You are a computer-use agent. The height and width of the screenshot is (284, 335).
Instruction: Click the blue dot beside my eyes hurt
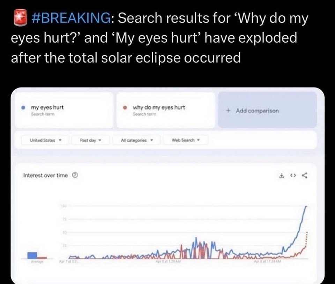(23, 107)
